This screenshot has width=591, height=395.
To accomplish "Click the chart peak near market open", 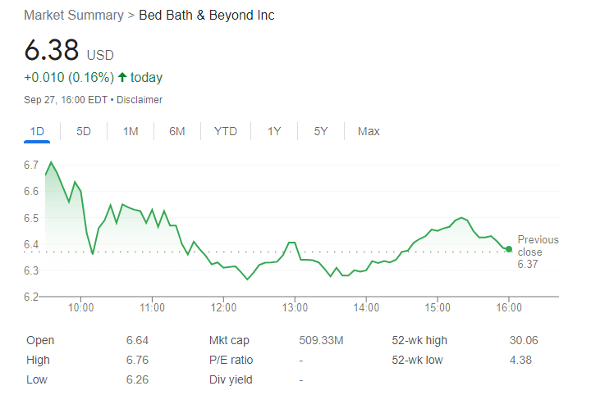I will 52,162.
